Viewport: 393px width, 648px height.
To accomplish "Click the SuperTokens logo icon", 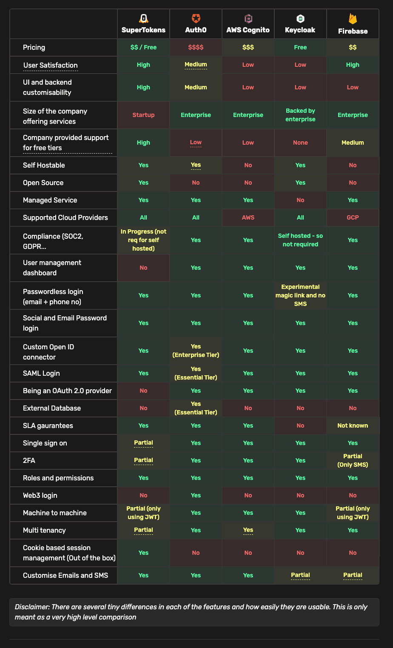I will pyautogui.click(x=143, y=18).
